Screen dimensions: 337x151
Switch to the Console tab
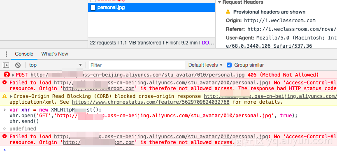24,54
